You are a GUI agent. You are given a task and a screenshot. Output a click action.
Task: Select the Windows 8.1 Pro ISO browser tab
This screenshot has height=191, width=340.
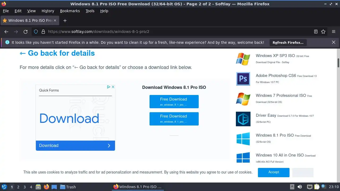point(30,20)
